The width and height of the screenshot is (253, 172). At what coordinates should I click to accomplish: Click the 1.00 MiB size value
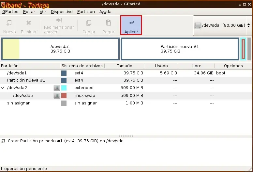tap(134, 103)
